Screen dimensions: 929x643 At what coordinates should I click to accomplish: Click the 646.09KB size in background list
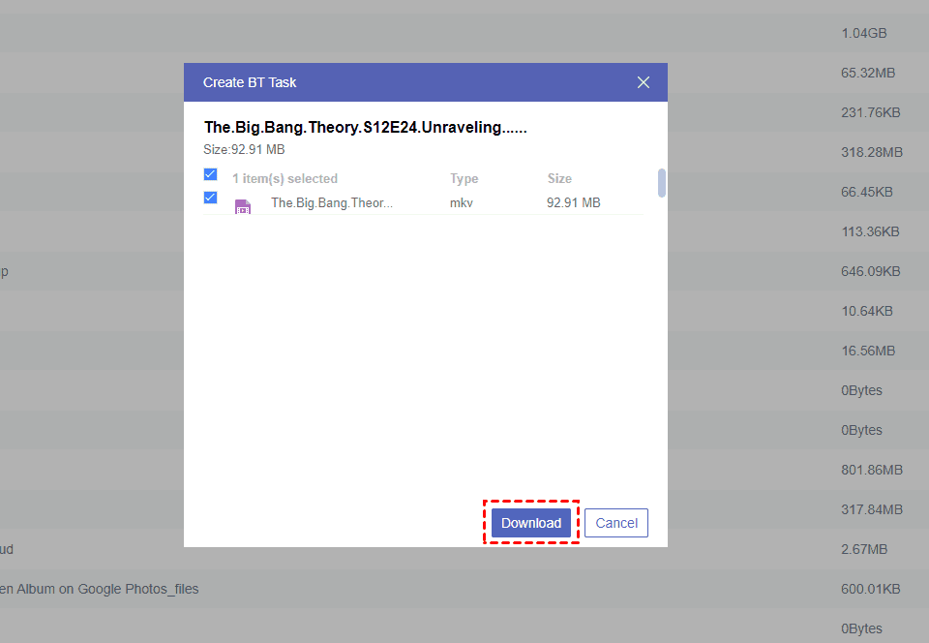[870, 271]
